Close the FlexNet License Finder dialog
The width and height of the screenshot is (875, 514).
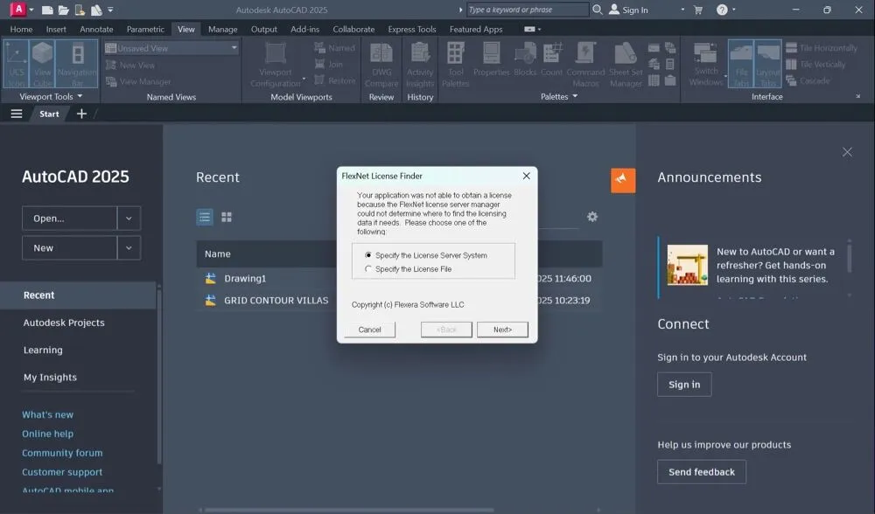tap(526, 176)
